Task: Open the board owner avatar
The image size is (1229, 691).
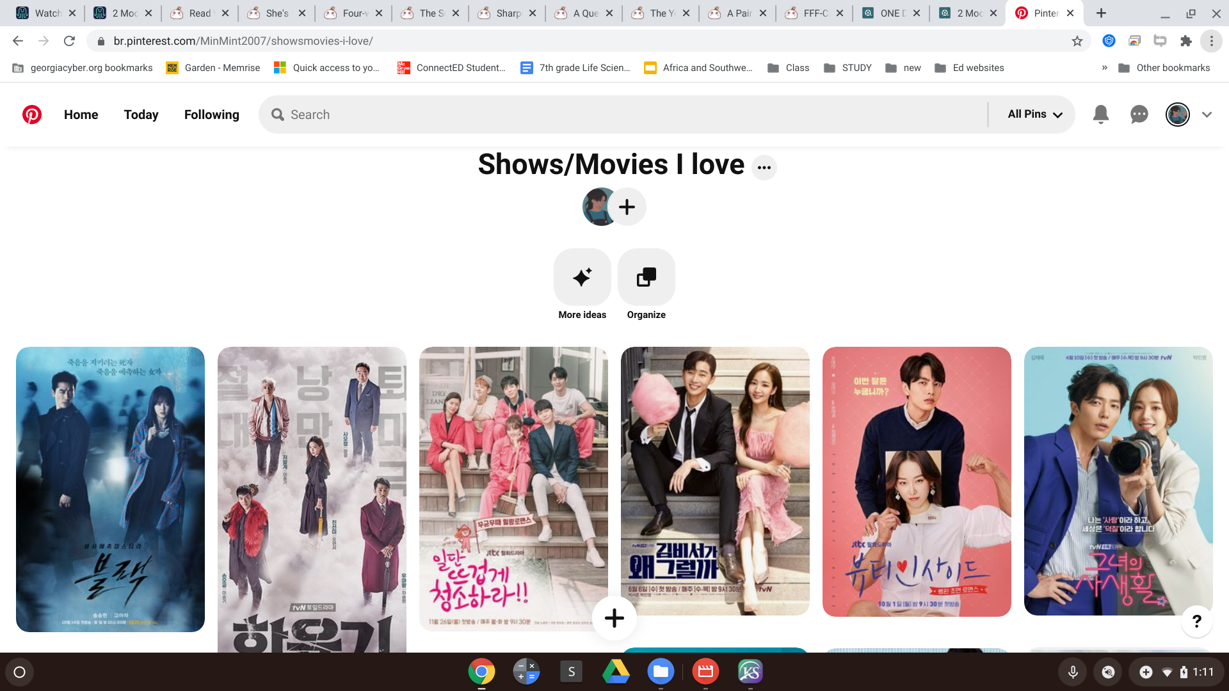Action: pyautogui.click(x=595, y=207)
